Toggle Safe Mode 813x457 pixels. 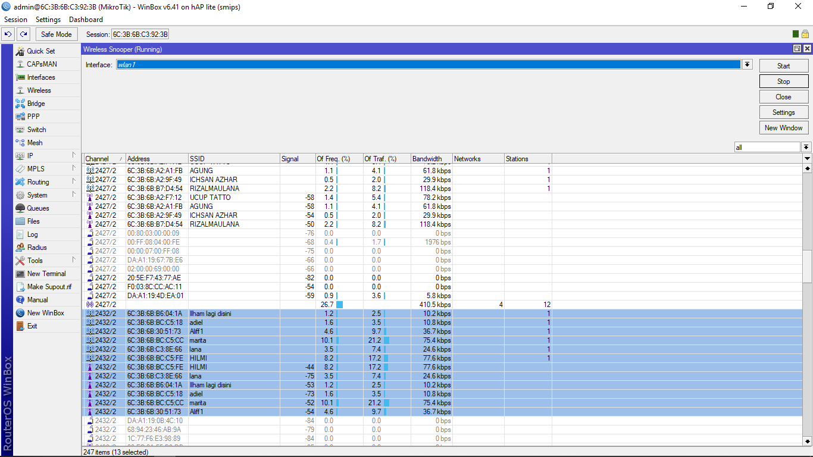56,34
